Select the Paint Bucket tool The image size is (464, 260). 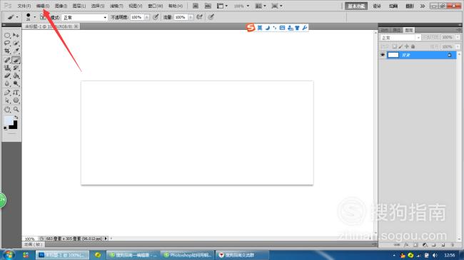click(16, 76)
